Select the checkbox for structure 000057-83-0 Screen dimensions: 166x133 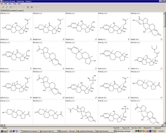63,69
